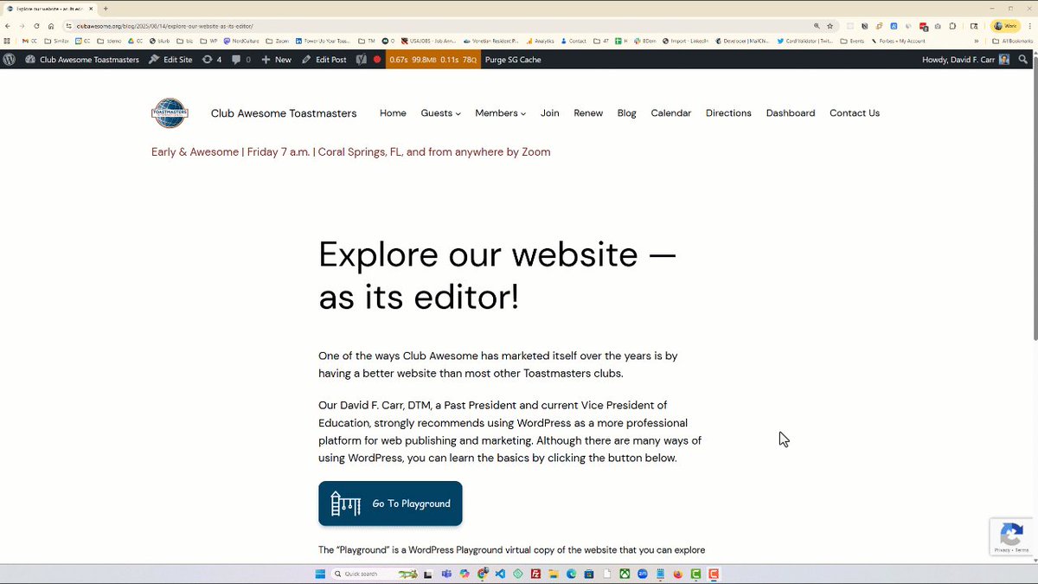Click the Toastmasters club logo

point(170,113)
